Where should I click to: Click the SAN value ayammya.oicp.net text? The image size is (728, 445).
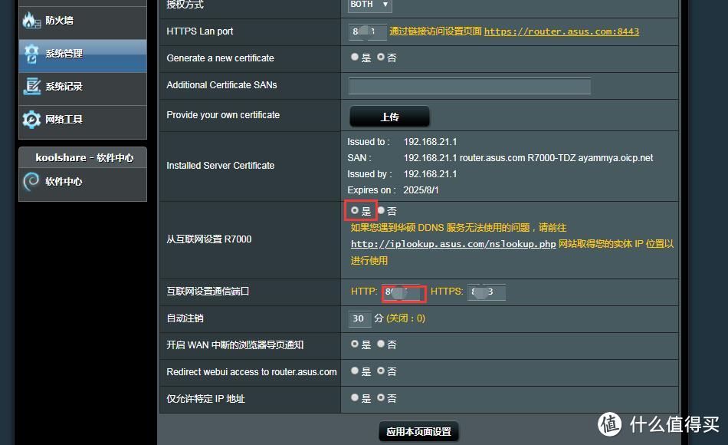coord(615,158)
